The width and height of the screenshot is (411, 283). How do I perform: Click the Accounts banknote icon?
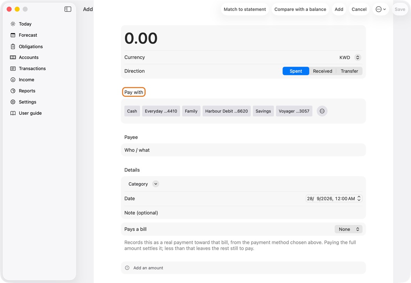(x=13, y=57)
